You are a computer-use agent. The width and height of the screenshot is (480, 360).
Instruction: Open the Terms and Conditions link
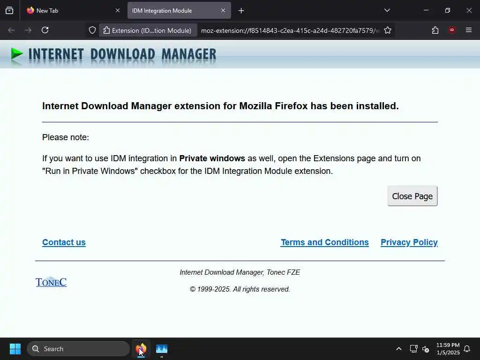click(324, 242)
